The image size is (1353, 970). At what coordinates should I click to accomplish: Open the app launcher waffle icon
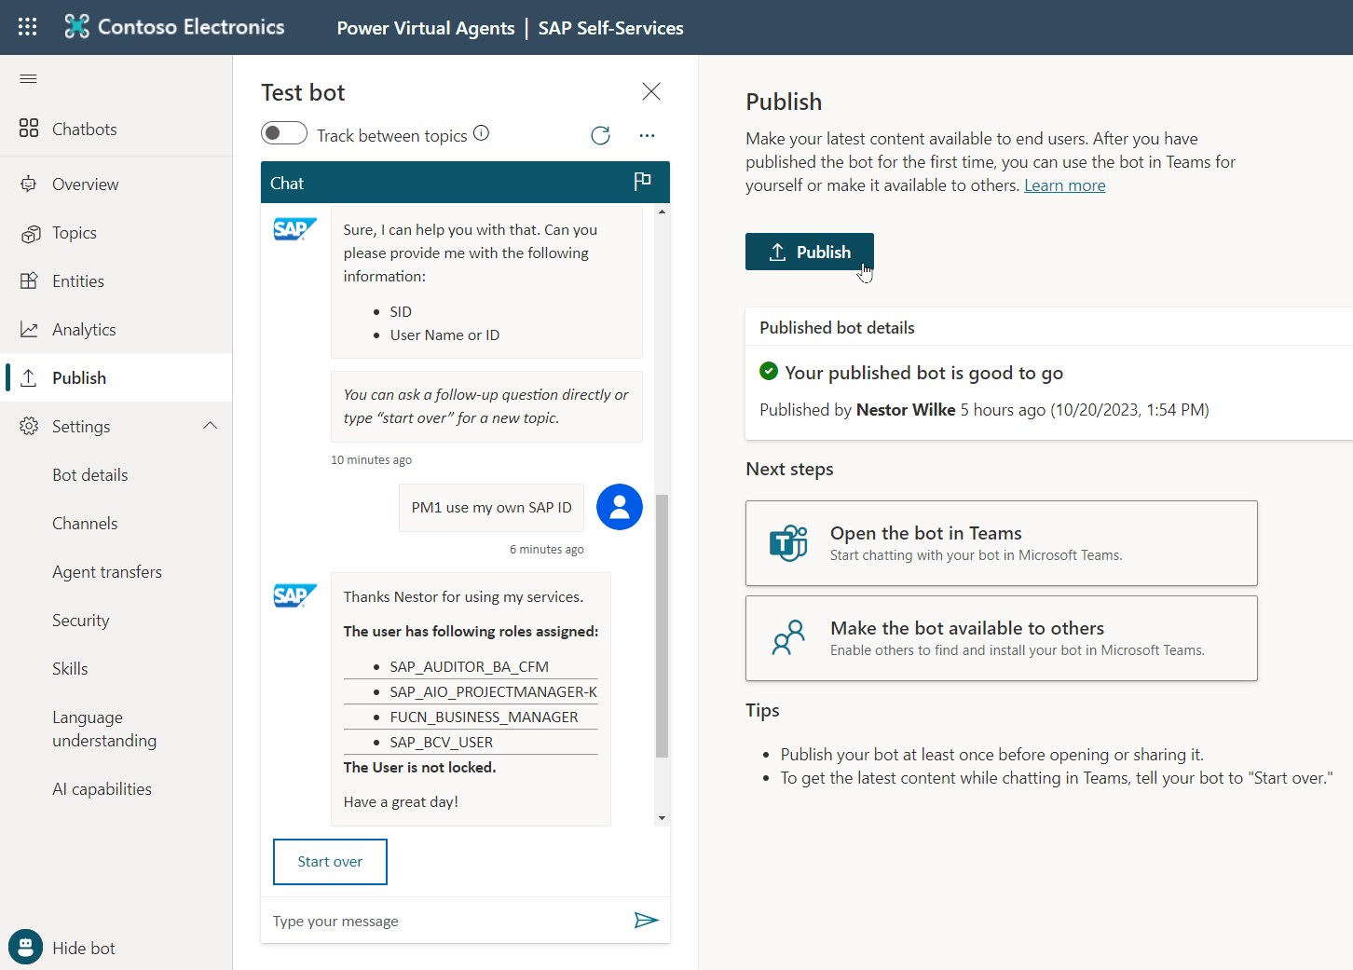(28, 27)
